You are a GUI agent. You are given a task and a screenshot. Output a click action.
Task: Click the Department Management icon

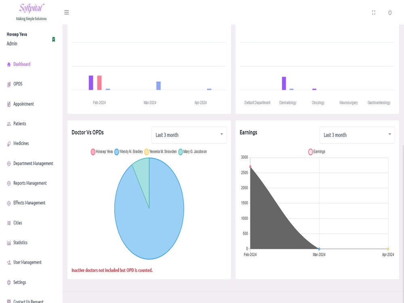point(9,164)
